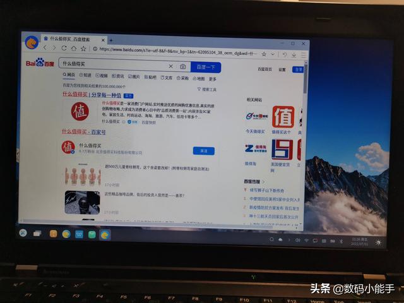View site info icon before the URL
The height and width of the screenshot is (303, 404).
click(95, 49)
